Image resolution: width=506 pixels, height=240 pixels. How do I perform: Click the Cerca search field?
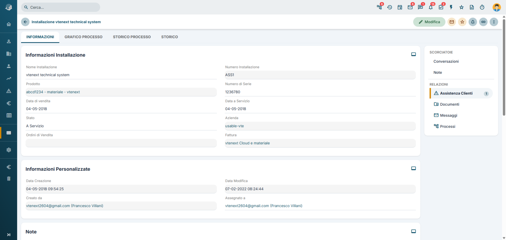pyautogui.click(x=61, y=7)
